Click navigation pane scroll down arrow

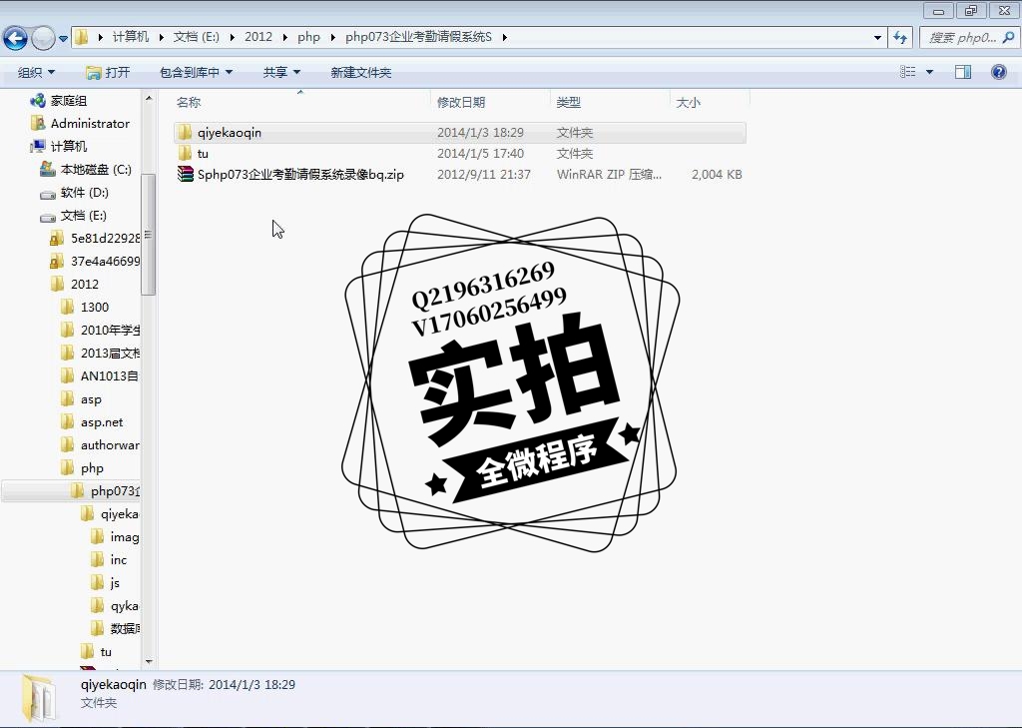click(x=149, y=661)
